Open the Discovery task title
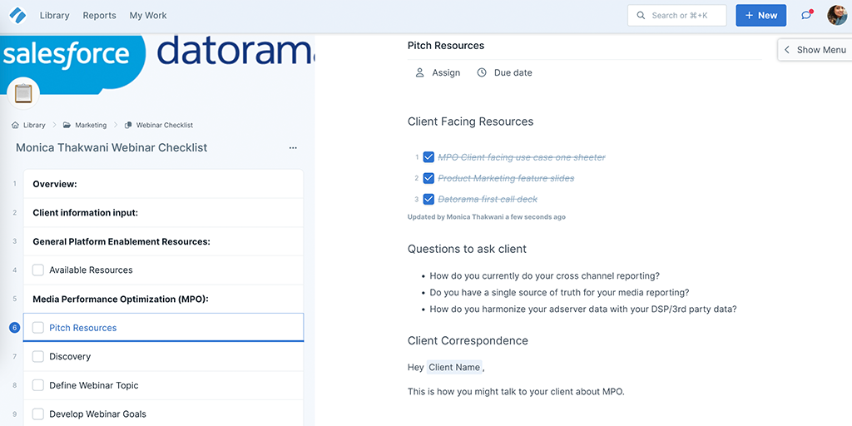852x426 pixels. (70, 356)
